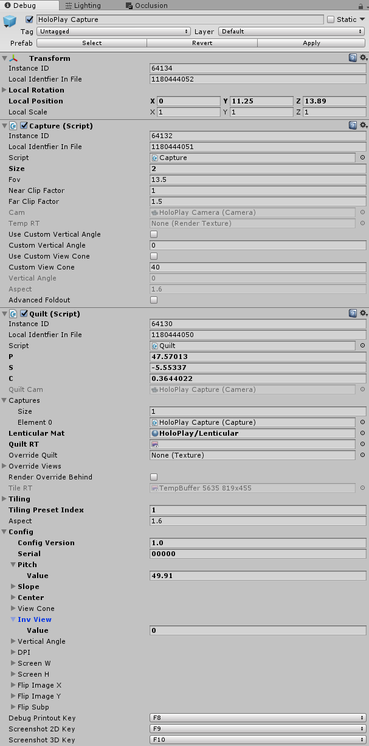Click the Local Position Y field

tap(261, 101)
